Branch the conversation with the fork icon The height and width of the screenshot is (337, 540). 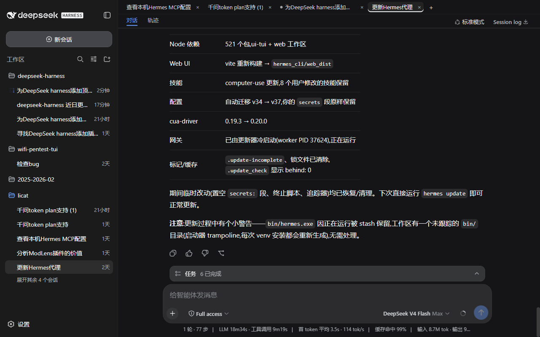(221, 253)
